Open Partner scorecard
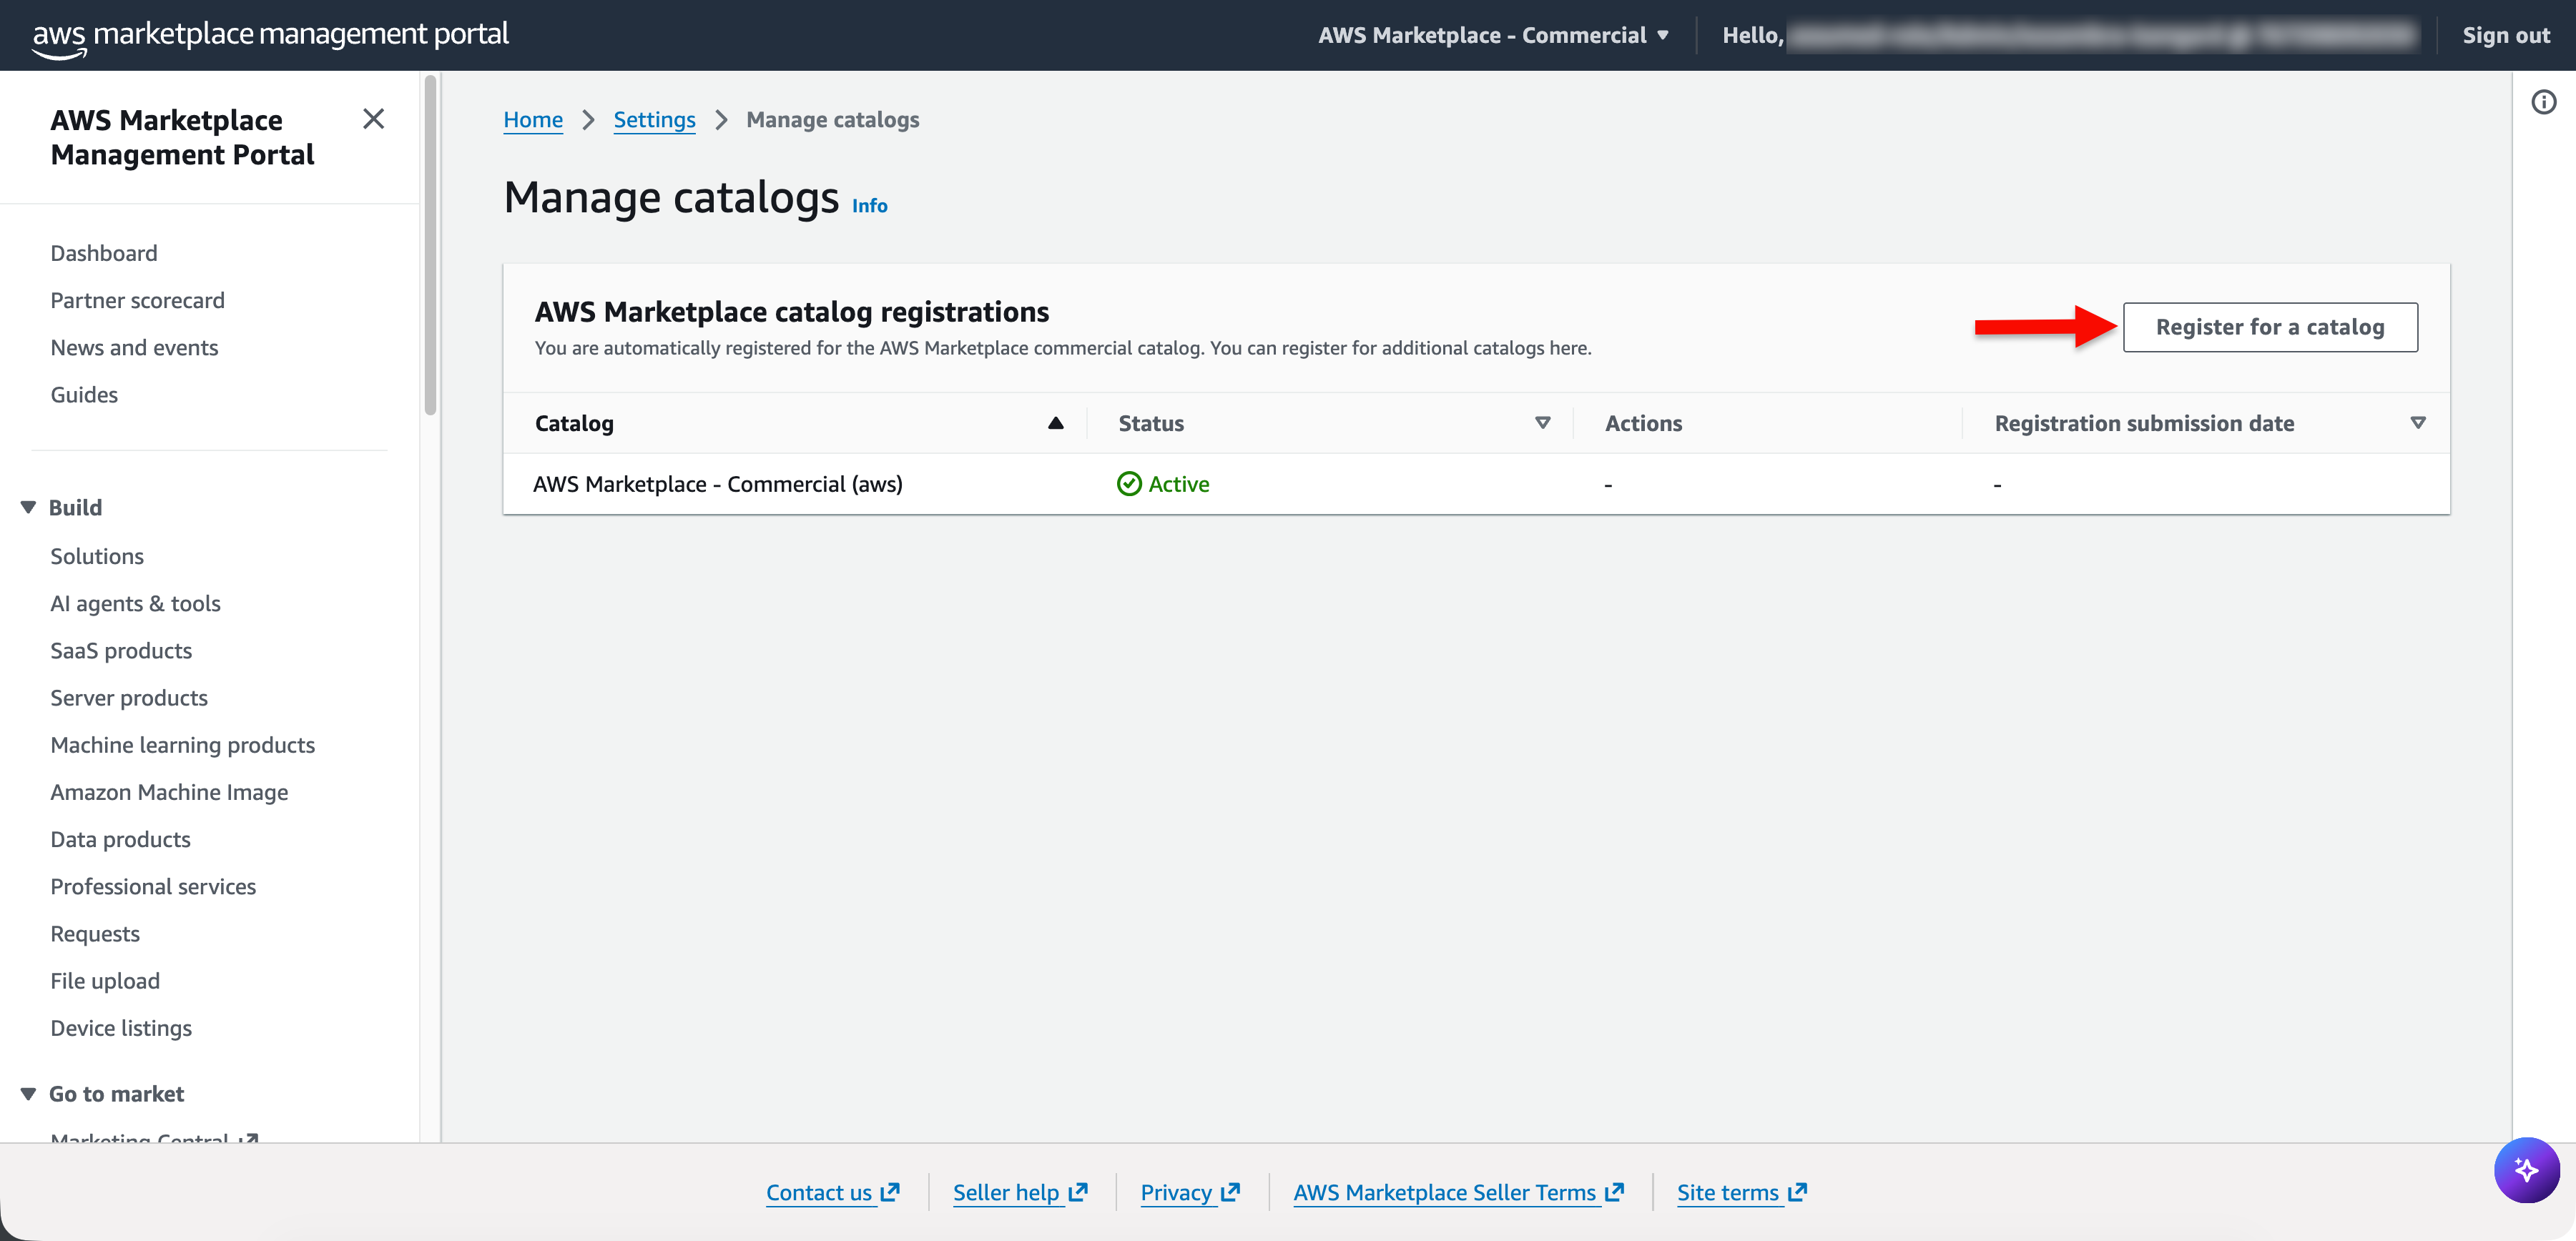Viewport: 2576px width, 1241px height. pos(137,301)
